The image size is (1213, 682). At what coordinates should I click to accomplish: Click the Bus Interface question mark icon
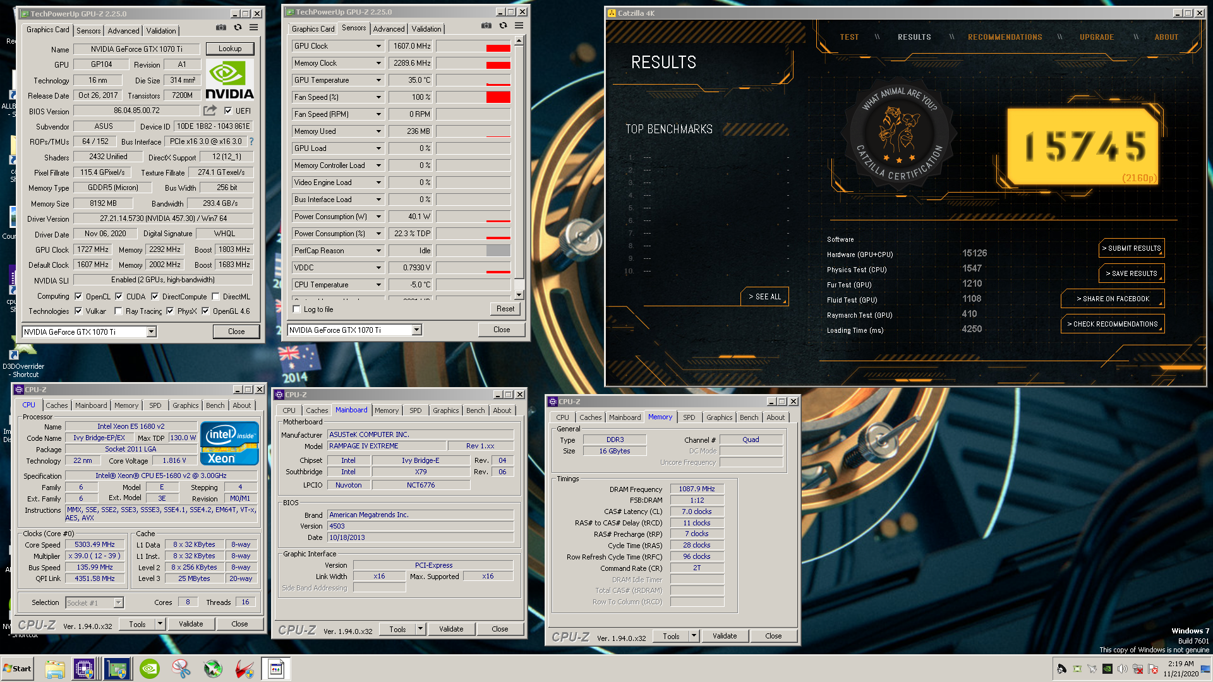click(x=251, y=141)
